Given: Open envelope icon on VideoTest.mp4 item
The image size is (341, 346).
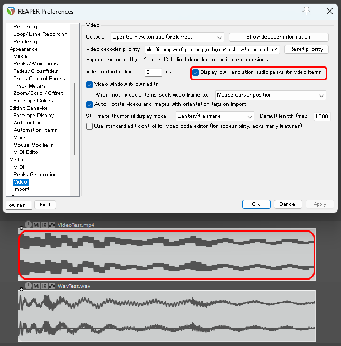Looking at the screenshot, I should (52, 225).
